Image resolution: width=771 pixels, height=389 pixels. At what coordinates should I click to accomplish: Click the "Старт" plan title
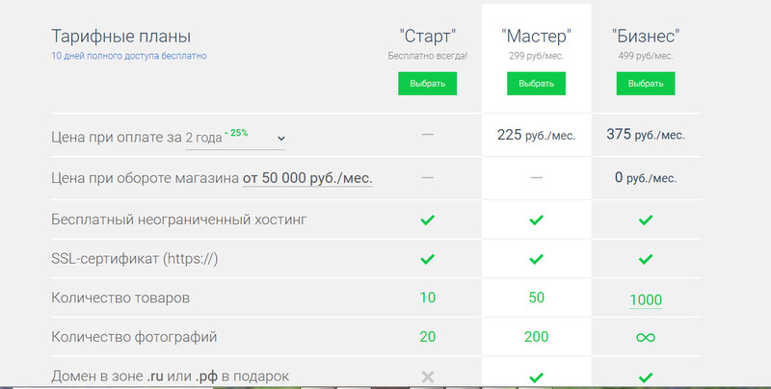click(x=427, y=37)
